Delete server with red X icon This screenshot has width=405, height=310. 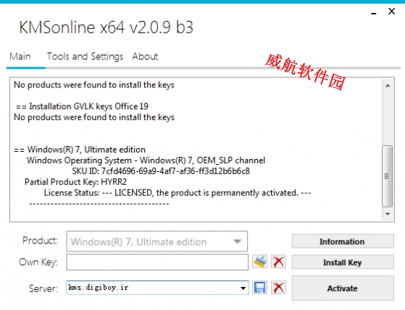coord(278,288)
